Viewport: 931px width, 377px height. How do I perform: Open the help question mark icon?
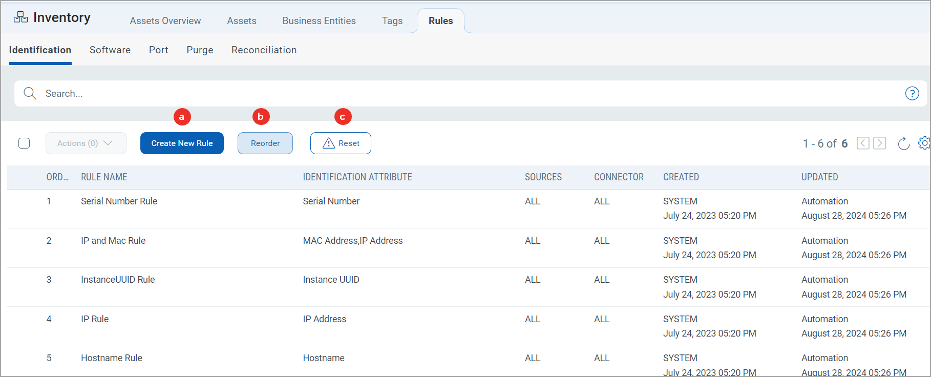coord(912,93)
